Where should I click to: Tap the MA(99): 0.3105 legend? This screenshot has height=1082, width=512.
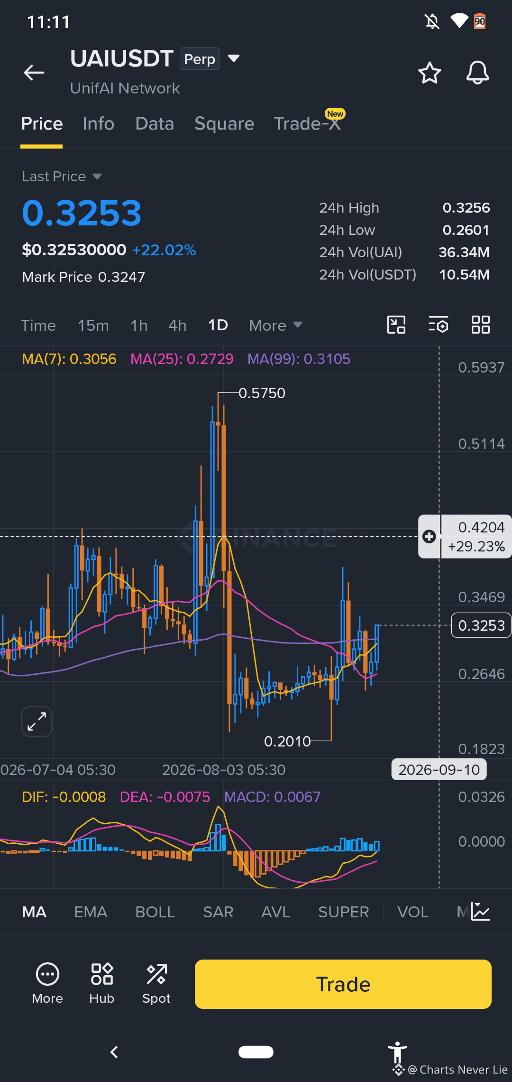pos(299,359)
